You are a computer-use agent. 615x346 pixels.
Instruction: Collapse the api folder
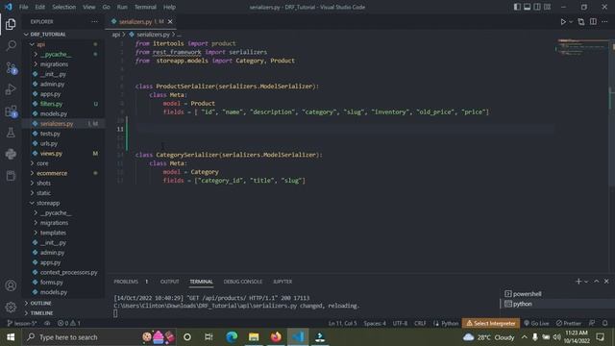tap(40, 44)
